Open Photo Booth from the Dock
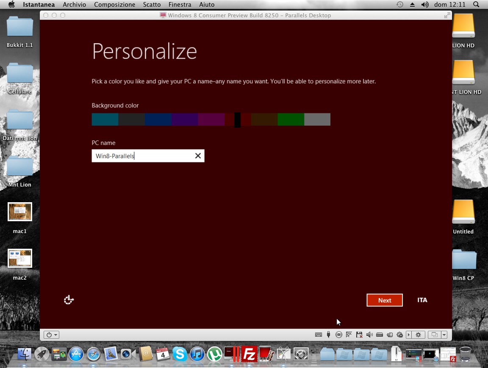Image resolution: width=488 pixels, height=368 pixels. click(266, 354)
